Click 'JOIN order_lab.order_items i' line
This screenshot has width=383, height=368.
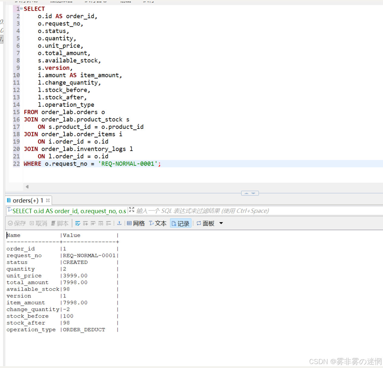[x=73, y=134]
